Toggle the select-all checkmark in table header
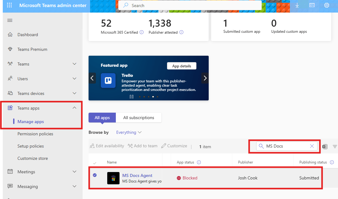338x199 pixels. [x=95, y=163]
